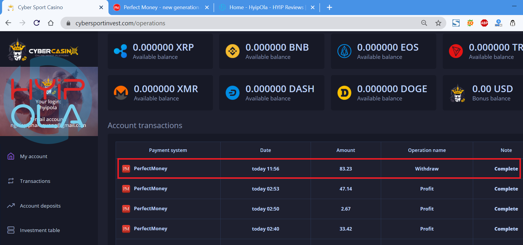523x245 pixels.
Task: Open Investment table in sidebar
Action: [40, 230]
